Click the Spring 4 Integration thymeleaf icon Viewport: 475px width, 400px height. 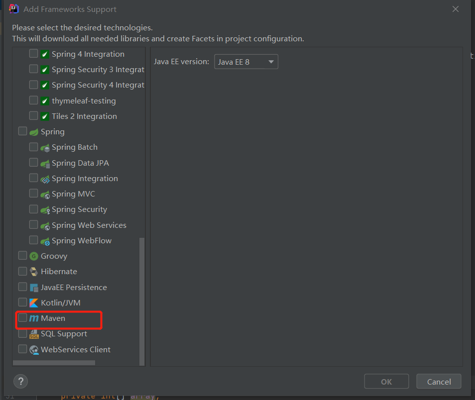tap(45, 54)
